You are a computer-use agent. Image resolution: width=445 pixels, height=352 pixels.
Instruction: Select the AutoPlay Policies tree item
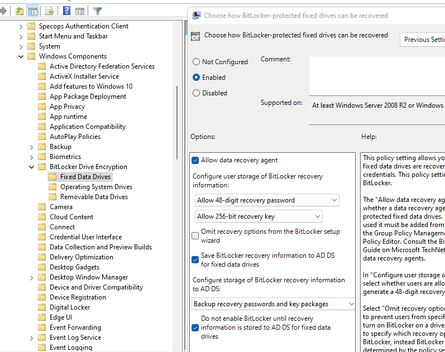pos(75,137)
